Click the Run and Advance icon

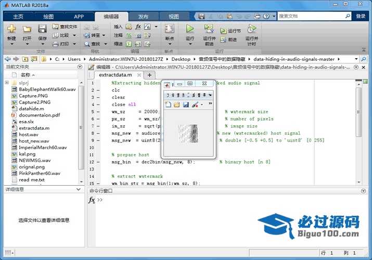pos(209,29)
